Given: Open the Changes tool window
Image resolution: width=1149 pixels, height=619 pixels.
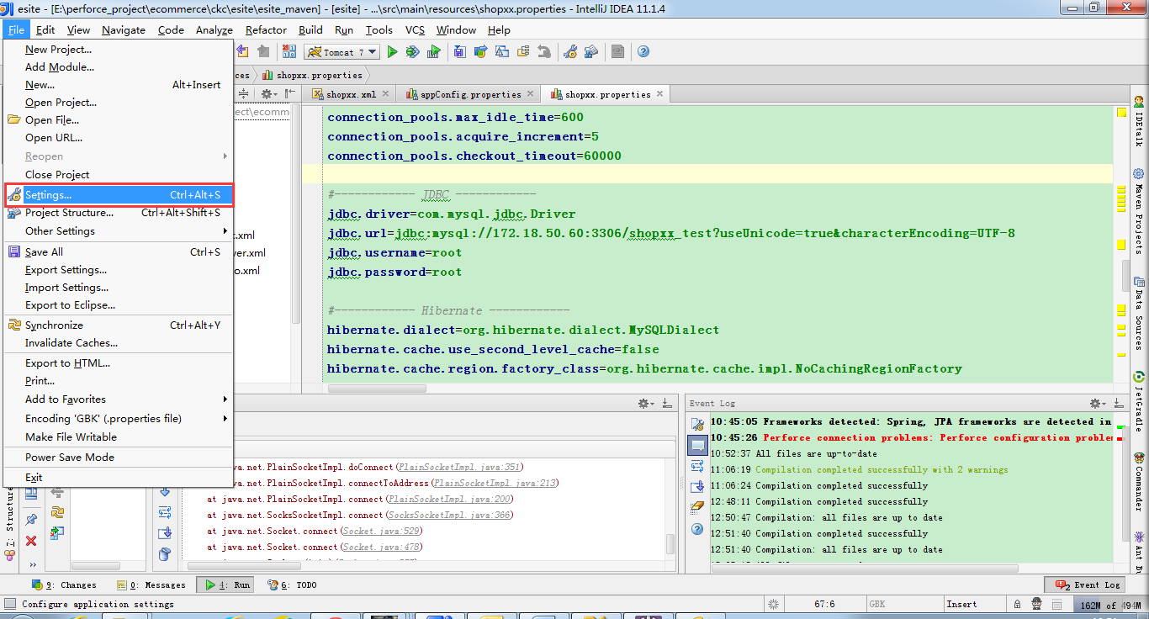Looking at the screenshot, I should pos(65,585).
